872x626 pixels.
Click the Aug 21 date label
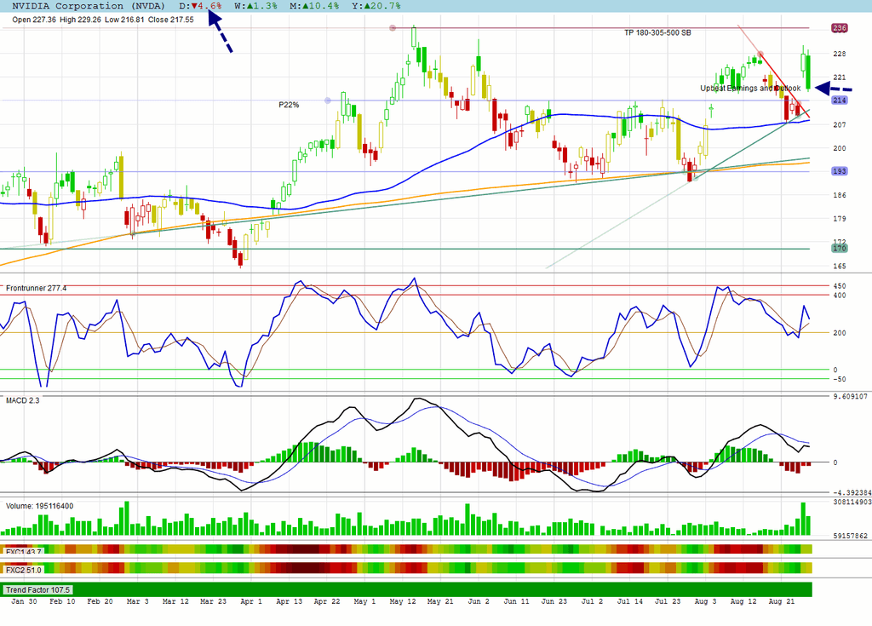point(782,601)
